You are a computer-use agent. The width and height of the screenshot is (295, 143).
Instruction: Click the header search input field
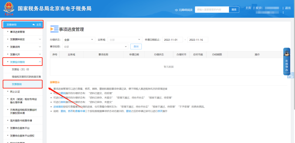point(212,9)
